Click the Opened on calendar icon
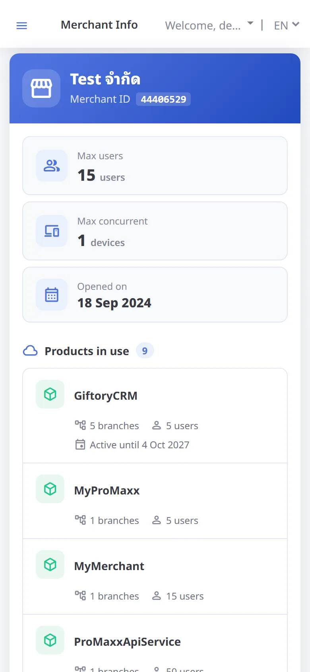Image resolution: width=310 pixels, height=672 pixels. pos(52,295)
